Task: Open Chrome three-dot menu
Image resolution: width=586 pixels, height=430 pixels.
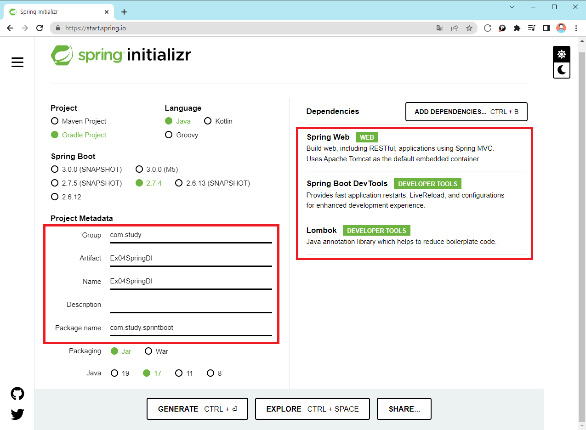Action: click(576, 28)
